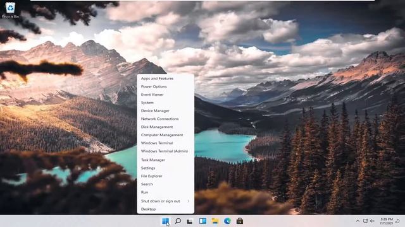405x227 pixels.
Task: Click the Windows Start button
Action: (165, 221)
